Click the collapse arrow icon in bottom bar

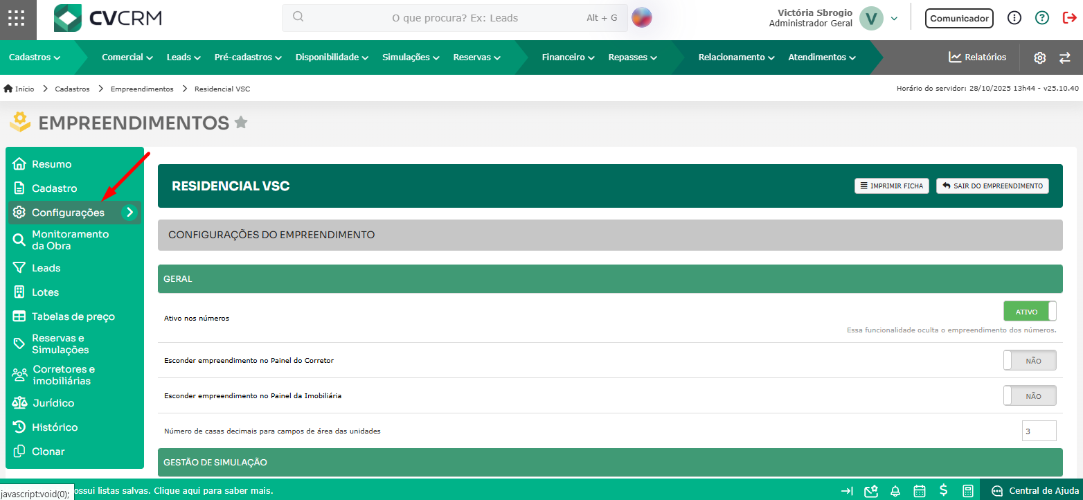click(x=847, y=491)
